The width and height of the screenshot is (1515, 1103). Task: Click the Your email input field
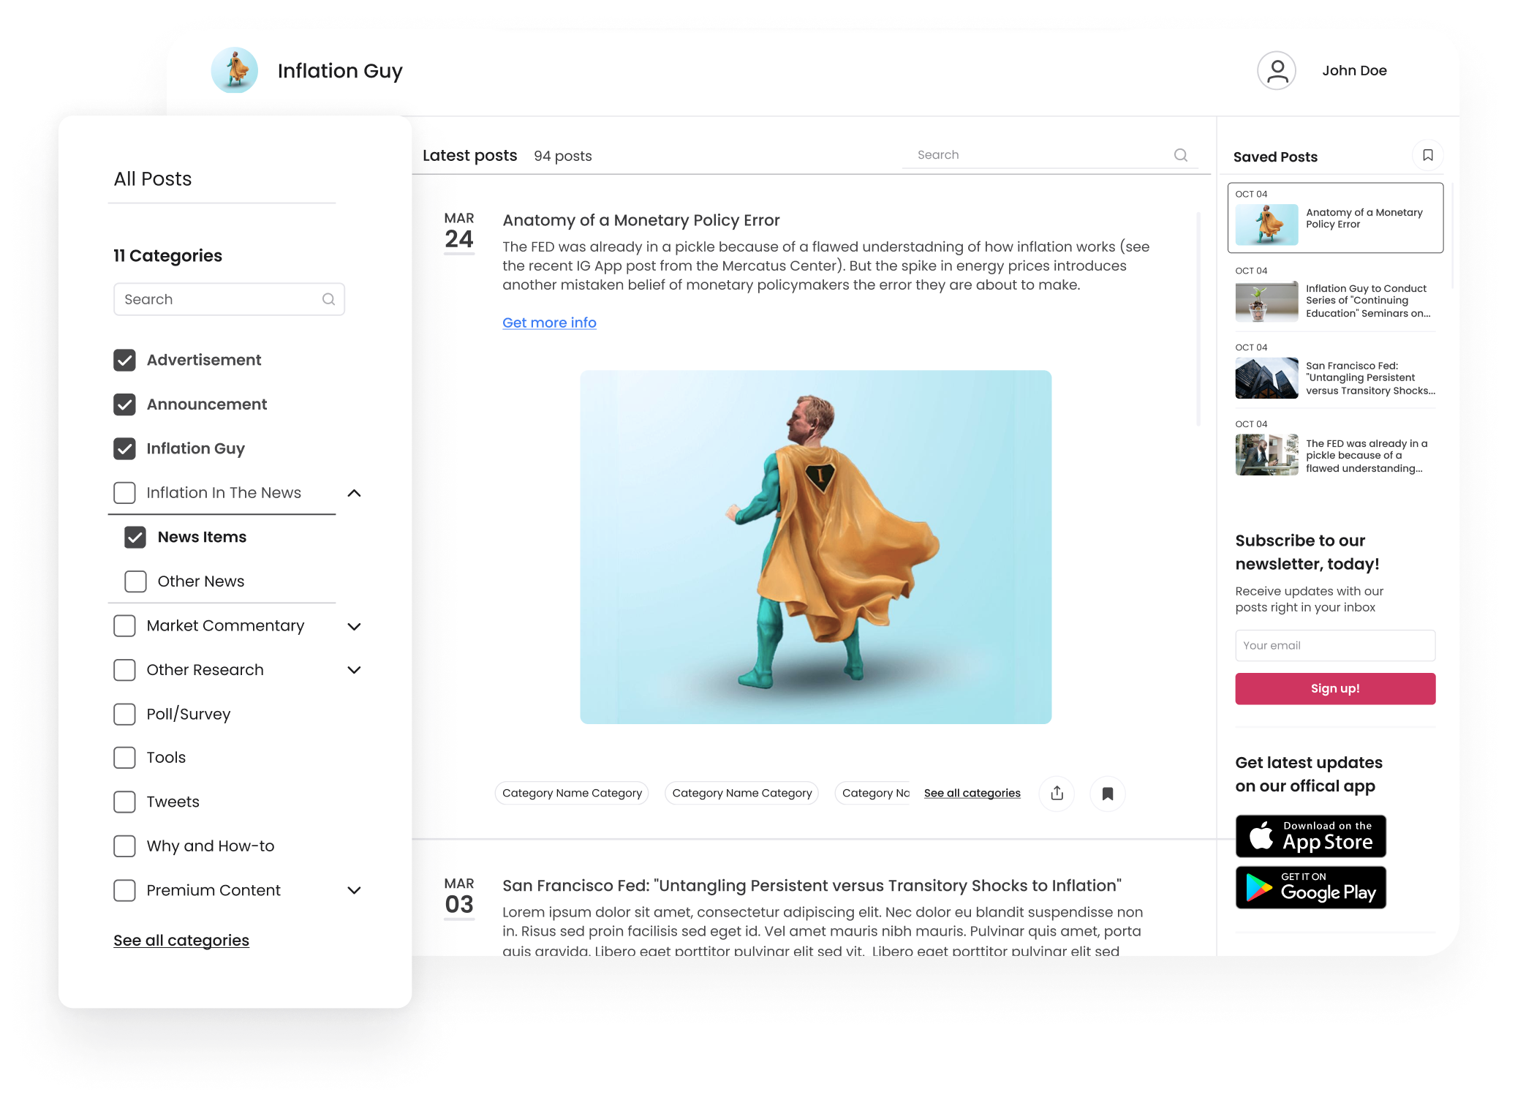click(1334, 645)
